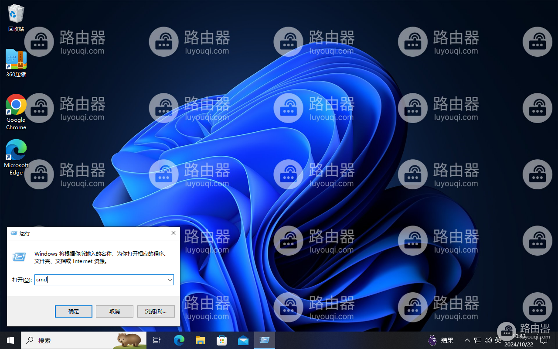The width and height of the screenshot is (558, 349).
Task: Open the volume control in system tray
Action: point(488,340)
